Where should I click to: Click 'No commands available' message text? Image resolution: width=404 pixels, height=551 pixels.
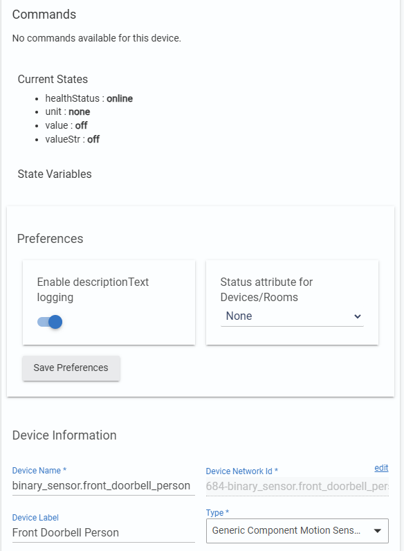coord(97,38)
